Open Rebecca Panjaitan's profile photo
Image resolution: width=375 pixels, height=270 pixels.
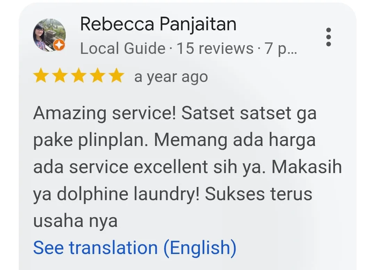point(49,35)
